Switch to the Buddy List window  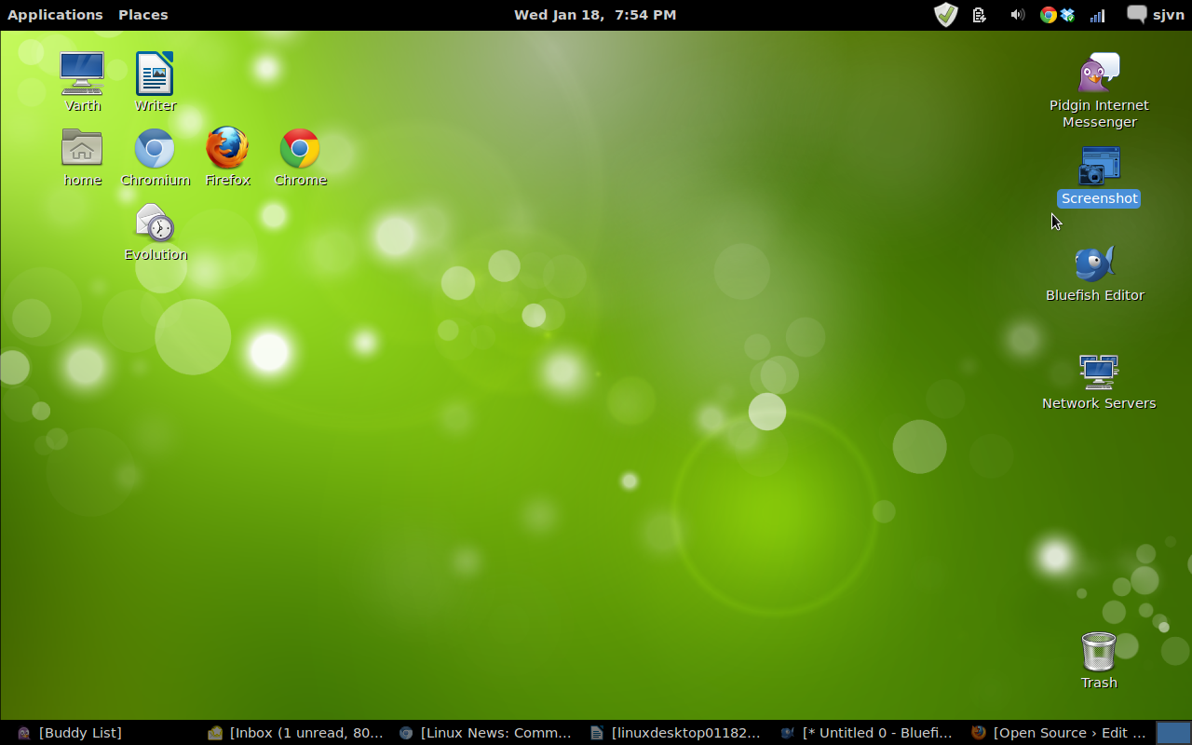pos(70,733)
